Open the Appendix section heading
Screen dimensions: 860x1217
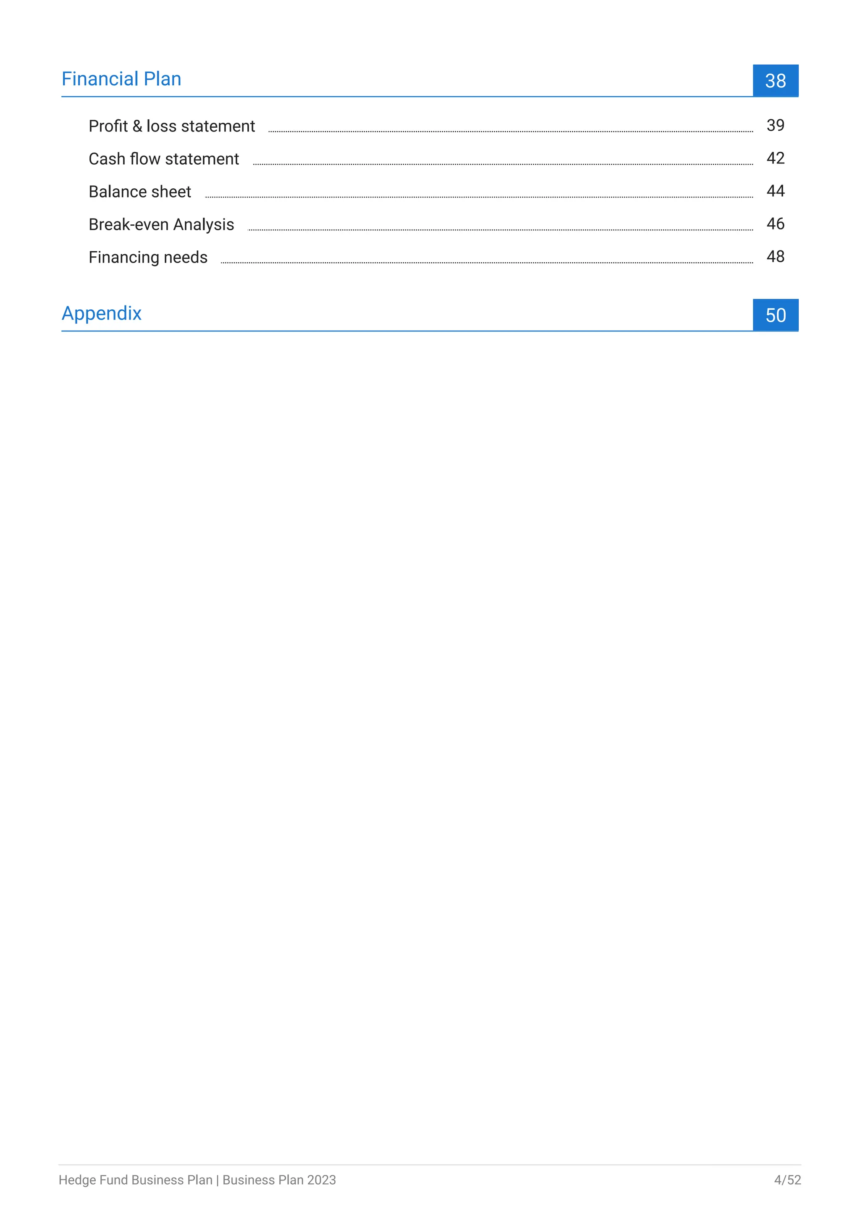(102, 313)
